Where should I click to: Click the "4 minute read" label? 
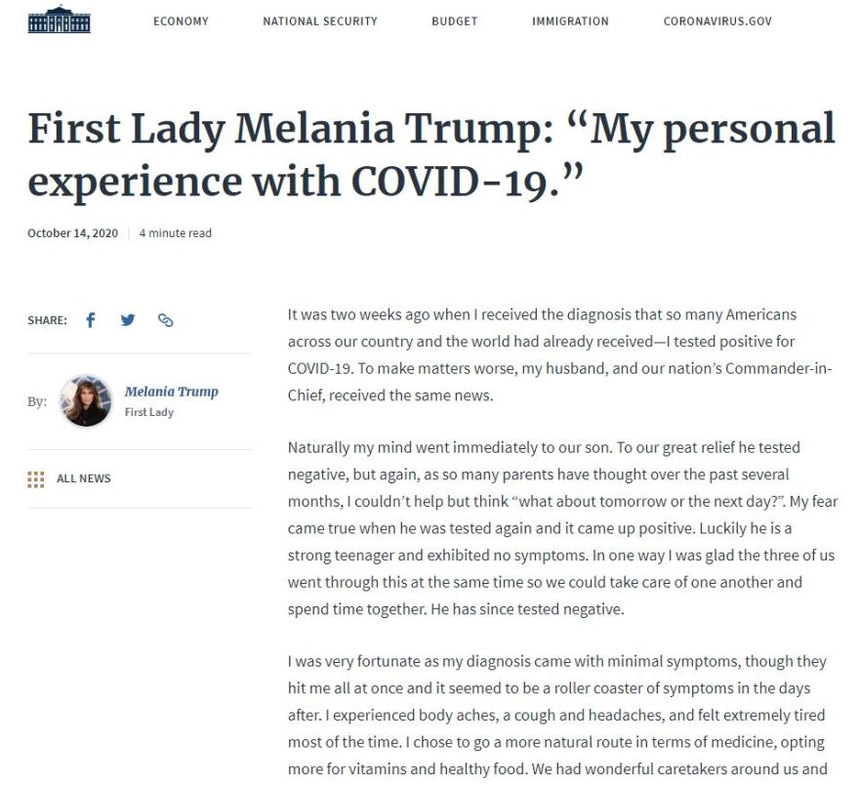pos(176,233)
